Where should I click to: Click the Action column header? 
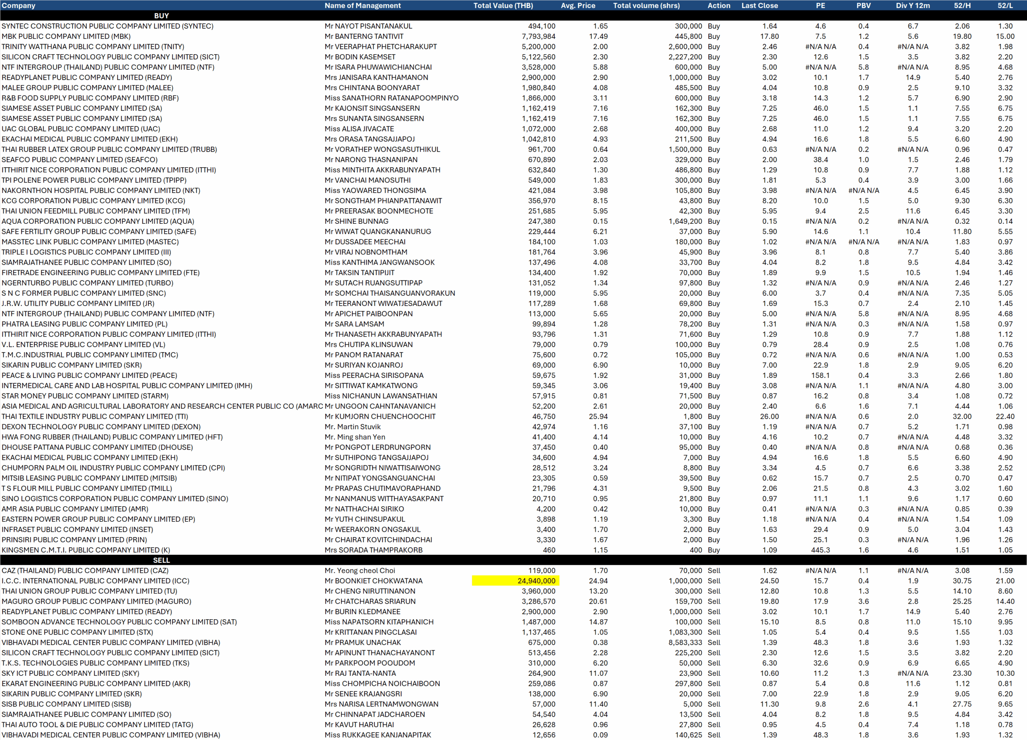click(x=718, y=6)
